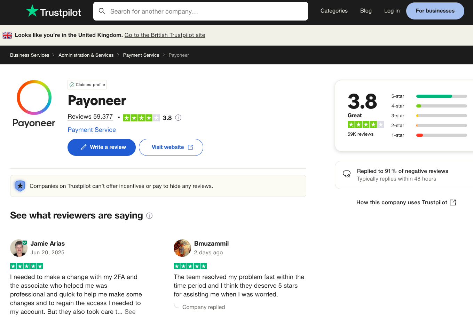
Task: Expand Jamie Arias's review via 'See more'
Action: pyautogui.click(x=130, y=312)
